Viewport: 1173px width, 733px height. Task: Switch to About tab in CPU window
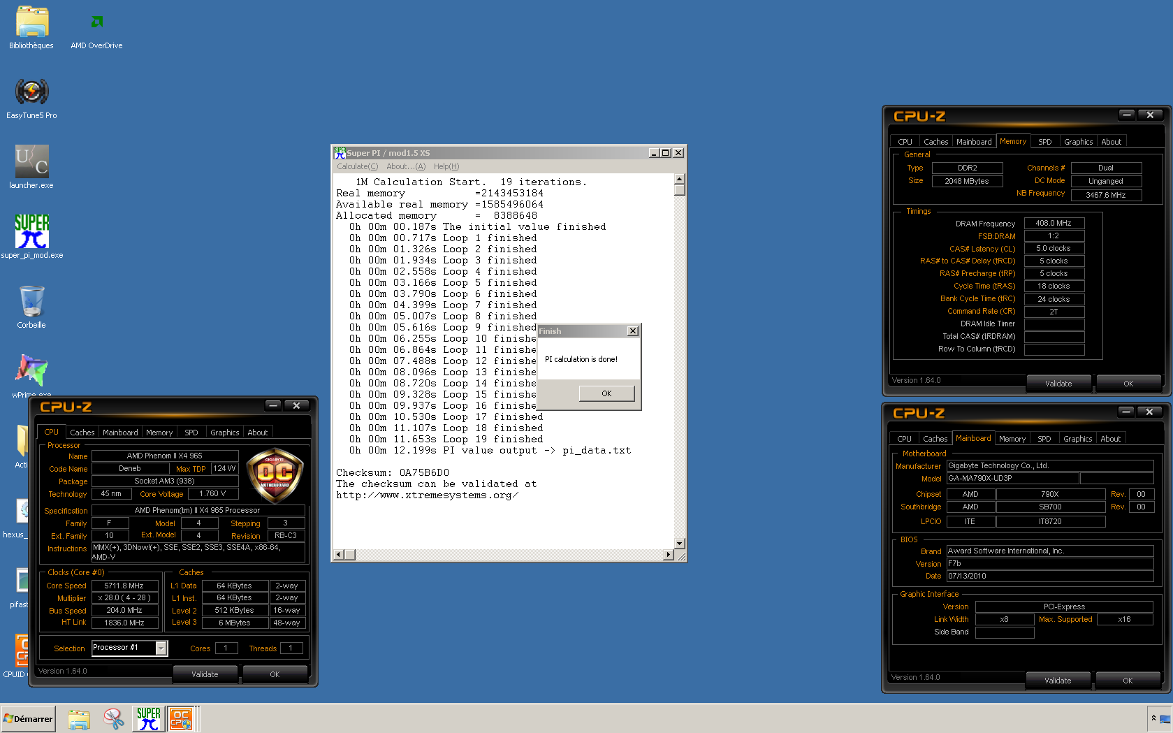pos(258,433)
